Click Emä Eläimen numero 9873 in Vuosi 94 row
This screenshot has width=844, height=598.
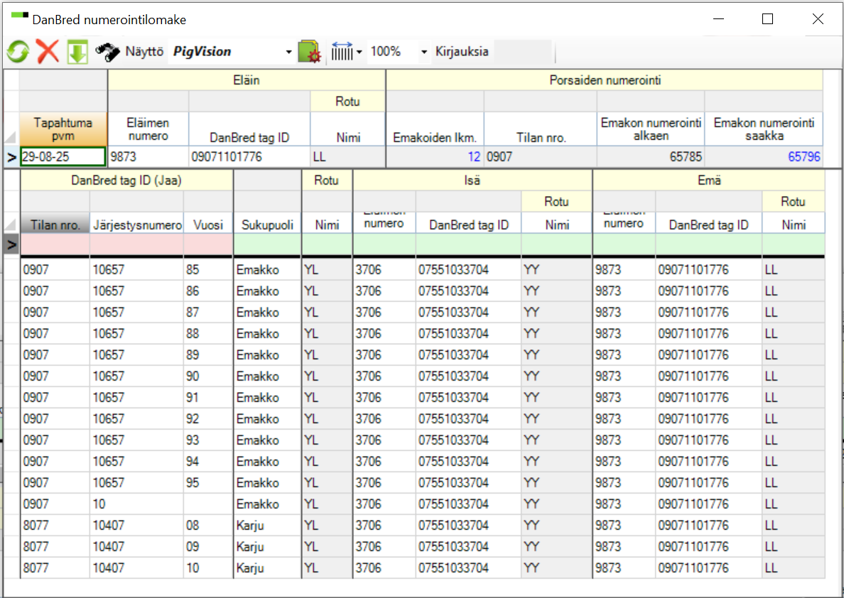coord(624,461)
